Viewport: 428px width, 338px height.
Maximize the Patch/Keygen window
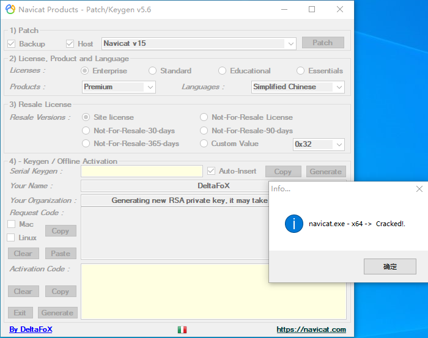pos(312,10)
